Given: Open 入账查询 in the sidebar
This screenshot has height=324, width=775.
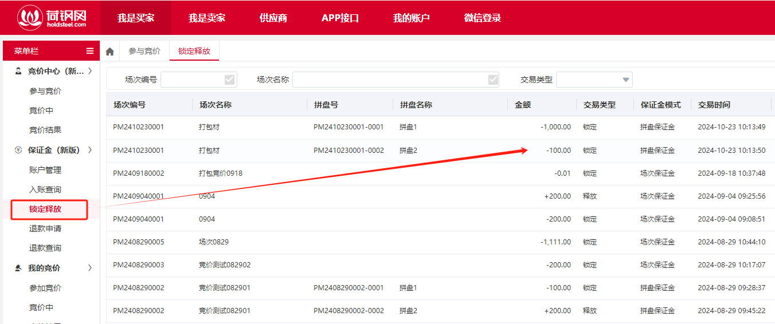Looking at the screenshot, I should pyautogui.click(x=45, y=189).
